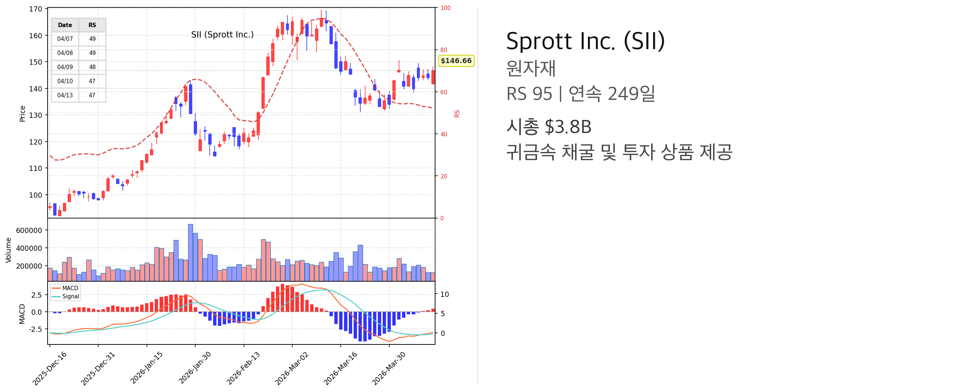The width and height of the screenshot is (955, 392).
Task: Click the 2026-Jan-30 x-axis date label
Action: coord(195,368)
